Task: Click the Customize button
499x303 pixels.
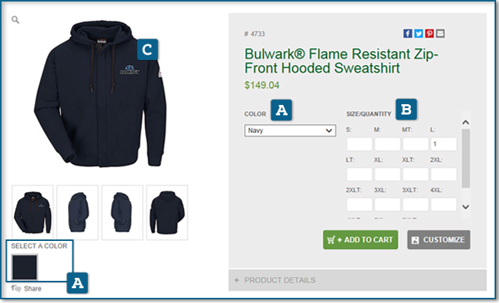Action: point(438,239)
